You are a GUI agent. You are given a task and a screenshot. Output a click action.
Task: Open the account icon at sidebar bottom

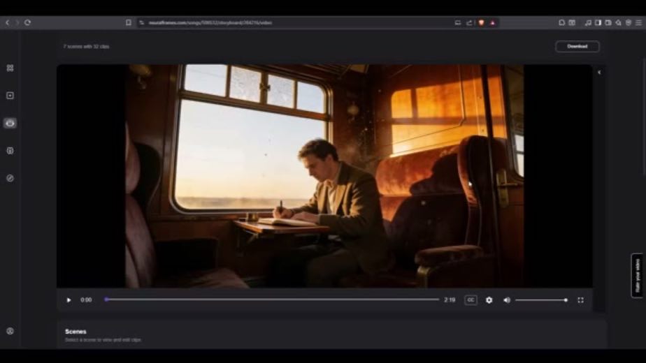pos(10,331)
